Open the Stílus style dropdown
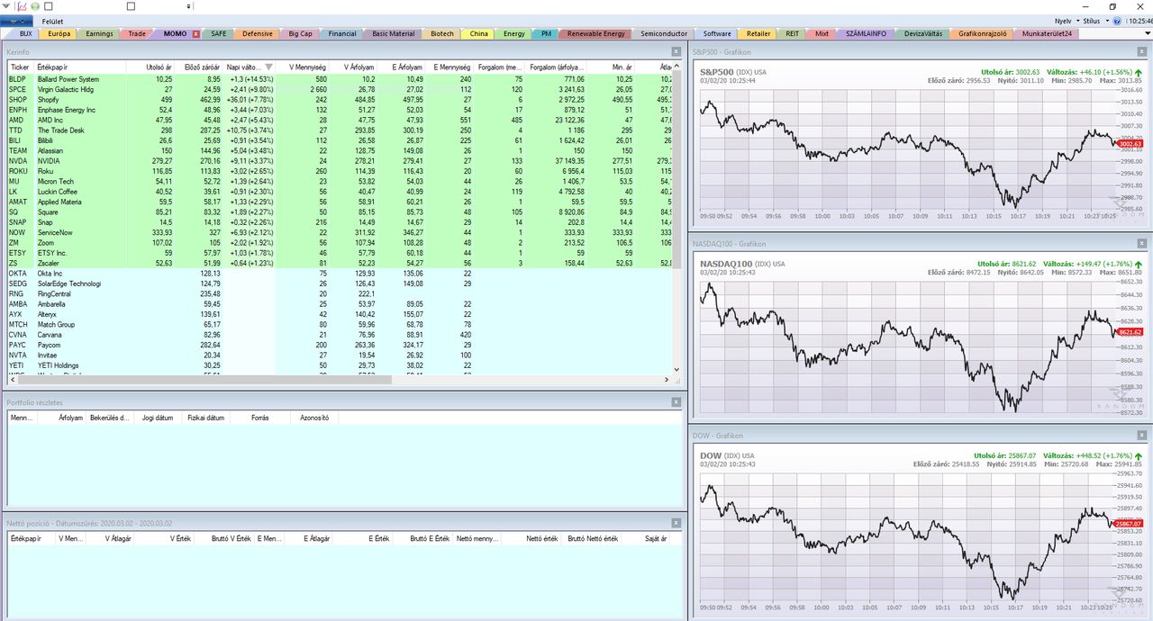The height and width of the screenshot is (621, 1153). pyautogui.click(x=1096, y=21)
